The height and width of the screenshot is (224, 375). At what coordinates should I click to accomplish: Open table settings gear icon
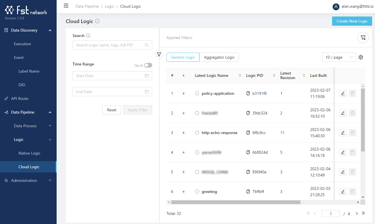361,57
